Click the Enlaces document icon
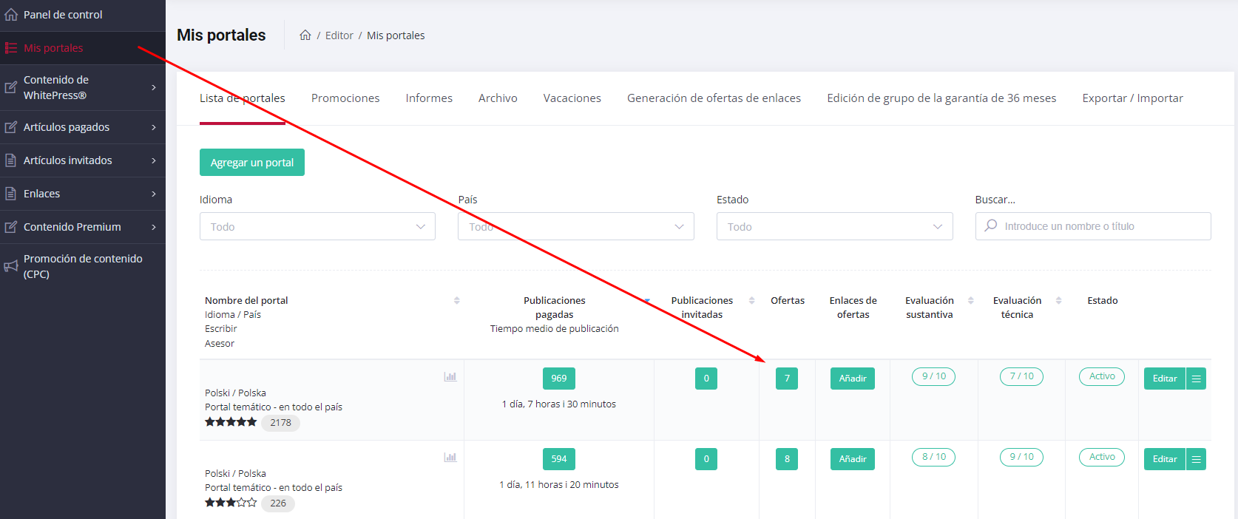Viewport: 1238px width, 519px height. pyautogui.click(x=11, y=194)
